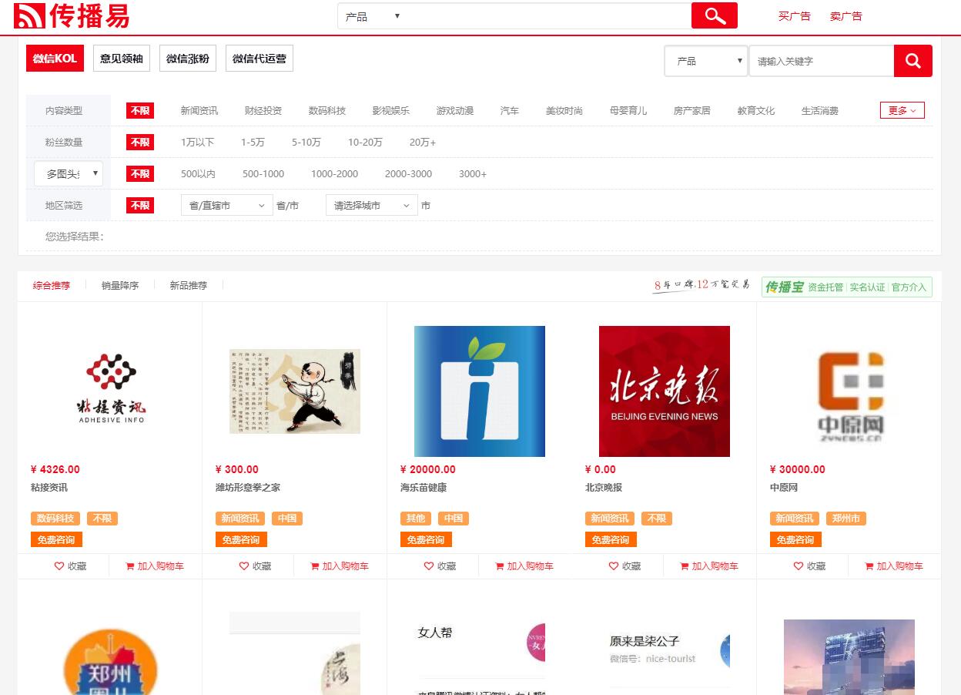The height and width of the screenshot is (695, 961).
Task: Click 免费咨询 button under 粘接资讯
Action: pos(56,539)
